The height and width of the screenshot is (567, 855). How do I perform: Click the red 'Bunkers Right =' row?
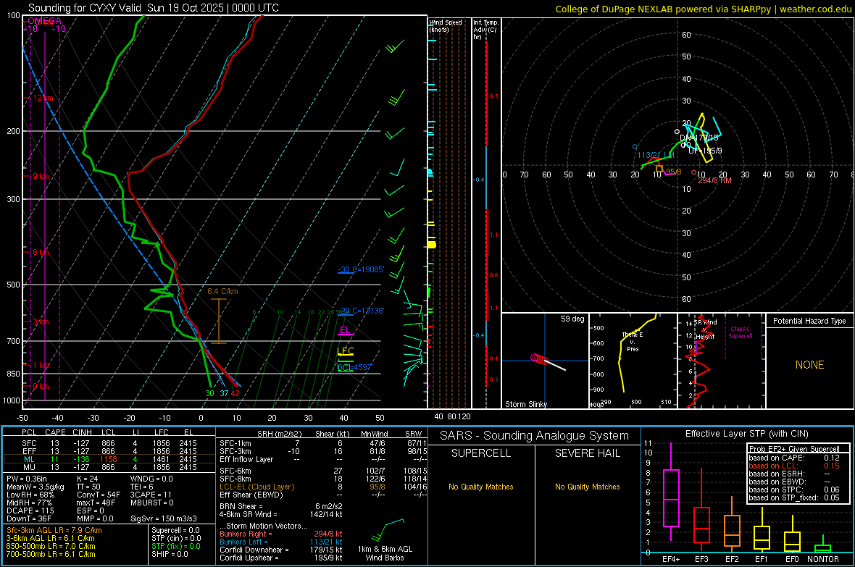click(281, 534)
